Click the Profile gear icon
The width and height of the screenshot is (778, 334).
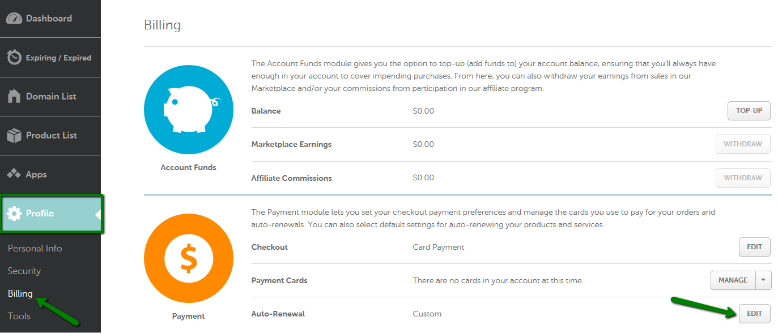(x=14, y=214)
